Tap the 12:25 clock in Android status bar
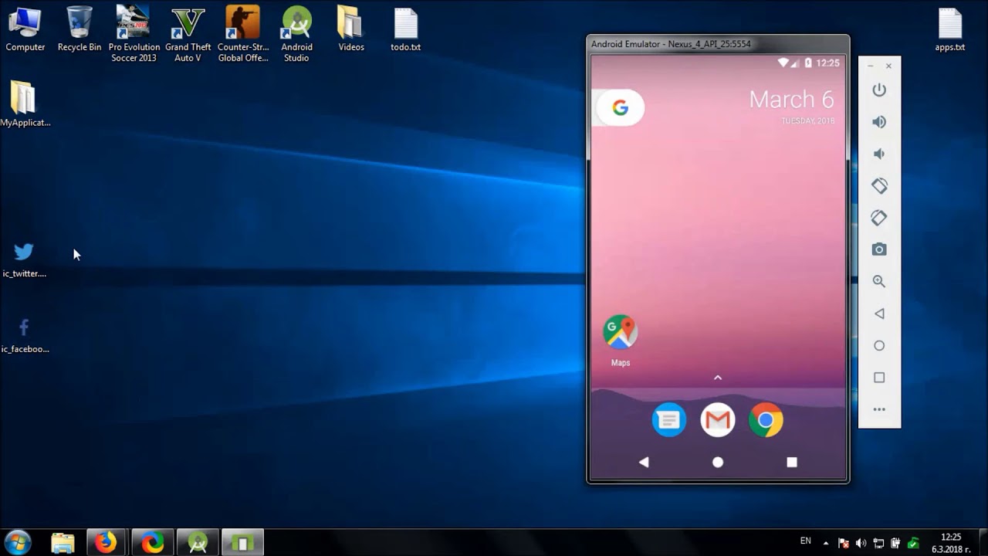This screenshot has height=556, width=988. [x=827, y=63]
